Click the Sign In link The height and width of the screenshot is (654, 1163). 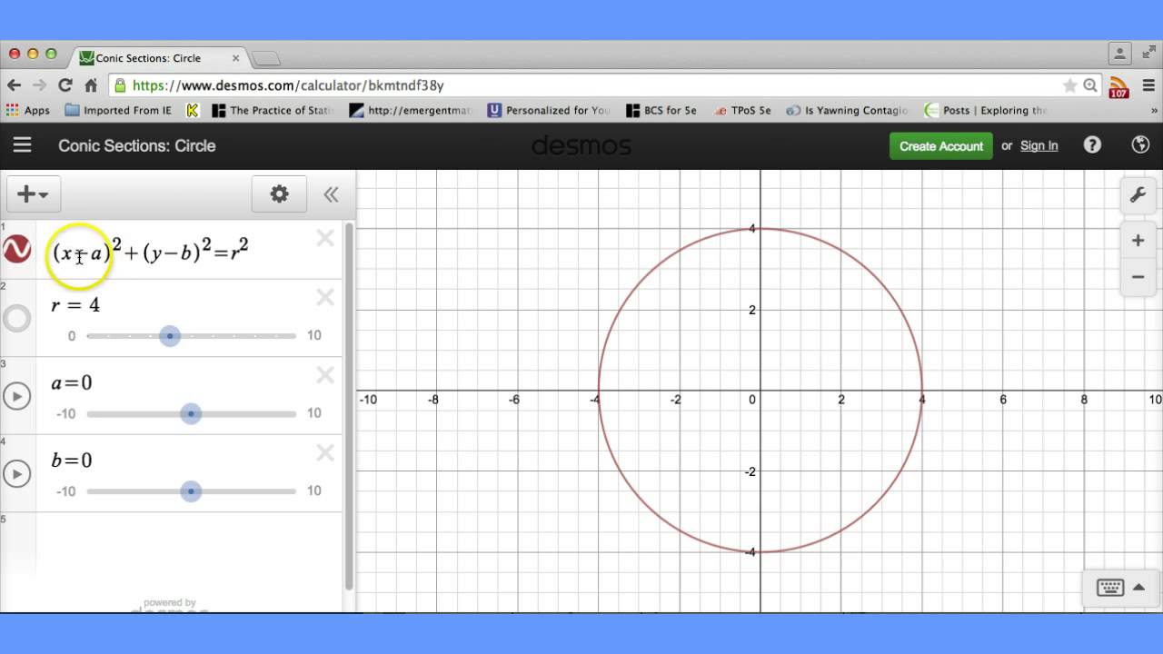[1039, 145]
